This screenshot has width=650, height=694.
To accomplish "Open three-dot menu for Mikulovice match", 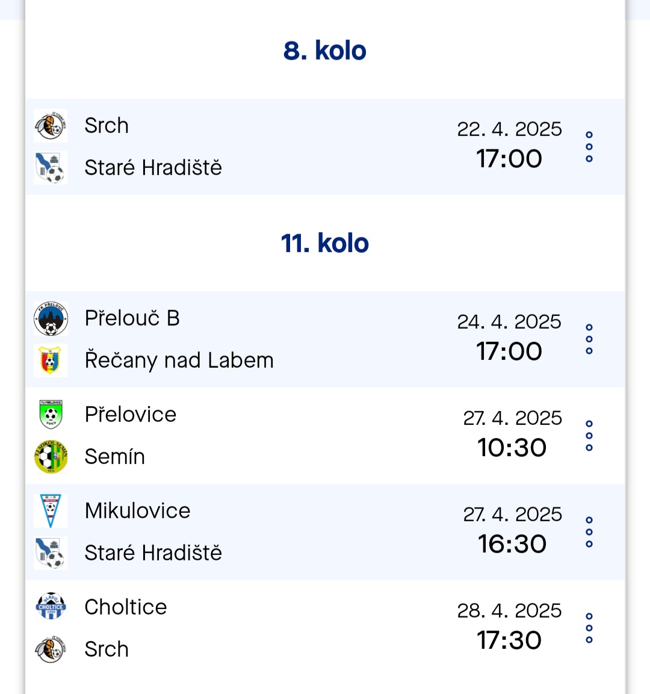I will coord(589,531).
